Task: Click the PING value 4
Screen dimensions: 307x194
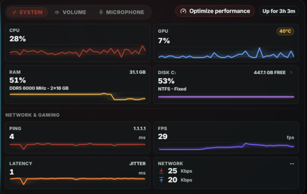Action: (12, 137)
